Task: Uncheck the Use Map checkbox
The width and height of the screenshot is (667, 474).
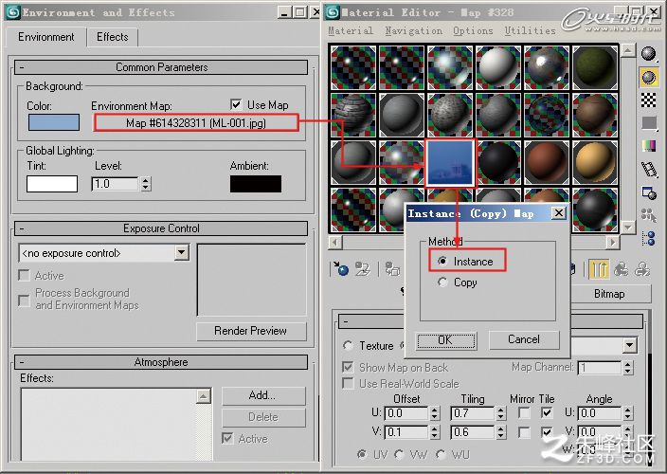Action: pyautogui.click(x=236, y=104)
